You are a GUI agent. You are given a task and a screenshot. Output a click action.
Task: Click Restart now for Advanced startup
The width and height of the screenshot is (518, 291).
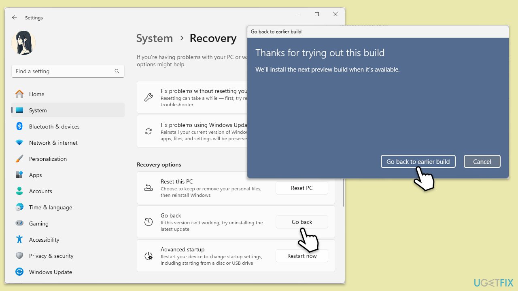301,255
